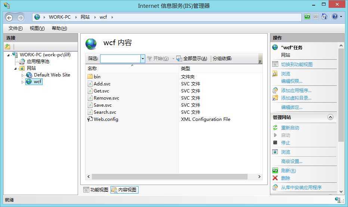Click the 添加应用程序... link
Screen dimensions: 348x207
pyautogui.click(x=296, y=90)
